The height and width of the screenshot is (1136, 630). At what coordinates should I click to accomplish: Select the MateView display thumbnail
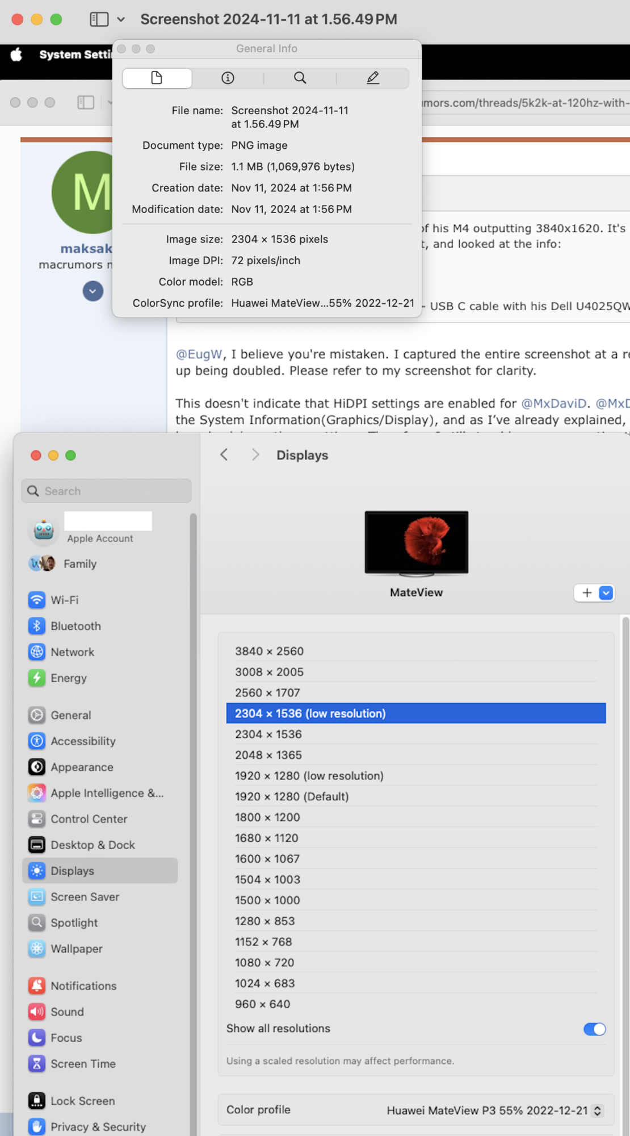tap(417, 544)
